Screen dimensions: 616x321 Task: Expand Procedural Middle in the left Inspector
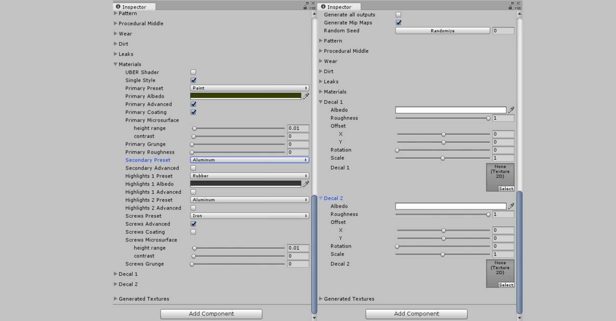[115, 24]
